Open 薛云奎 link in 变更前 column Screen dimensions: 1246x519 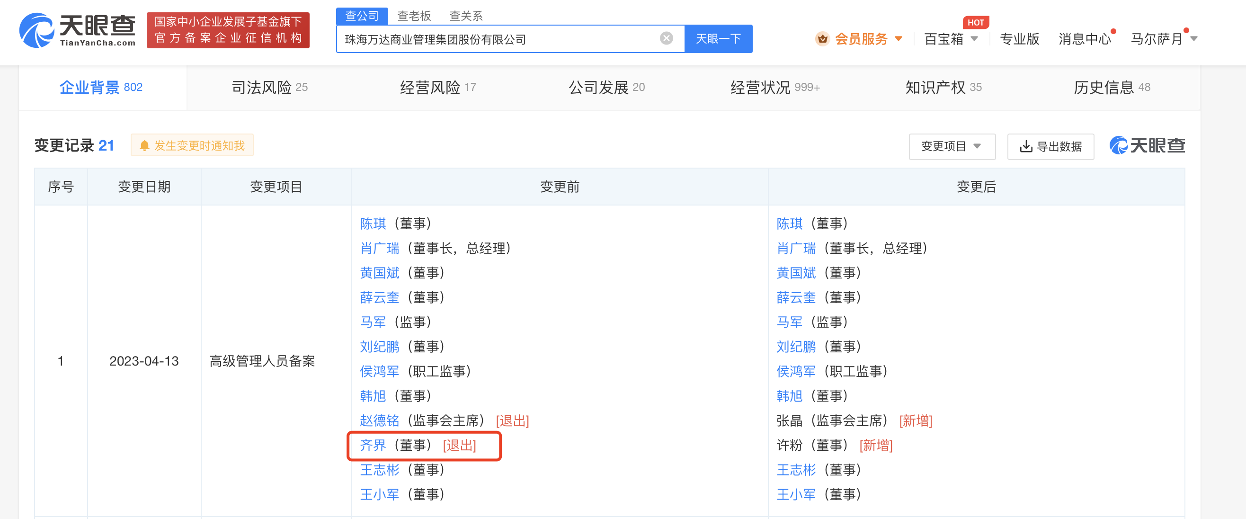pos(379,297)
